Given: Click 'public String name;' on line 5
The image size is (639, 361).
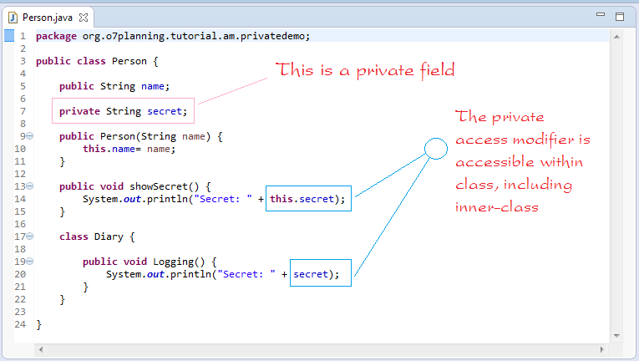Looking at the screenshot, I should [x=114, y=86].
